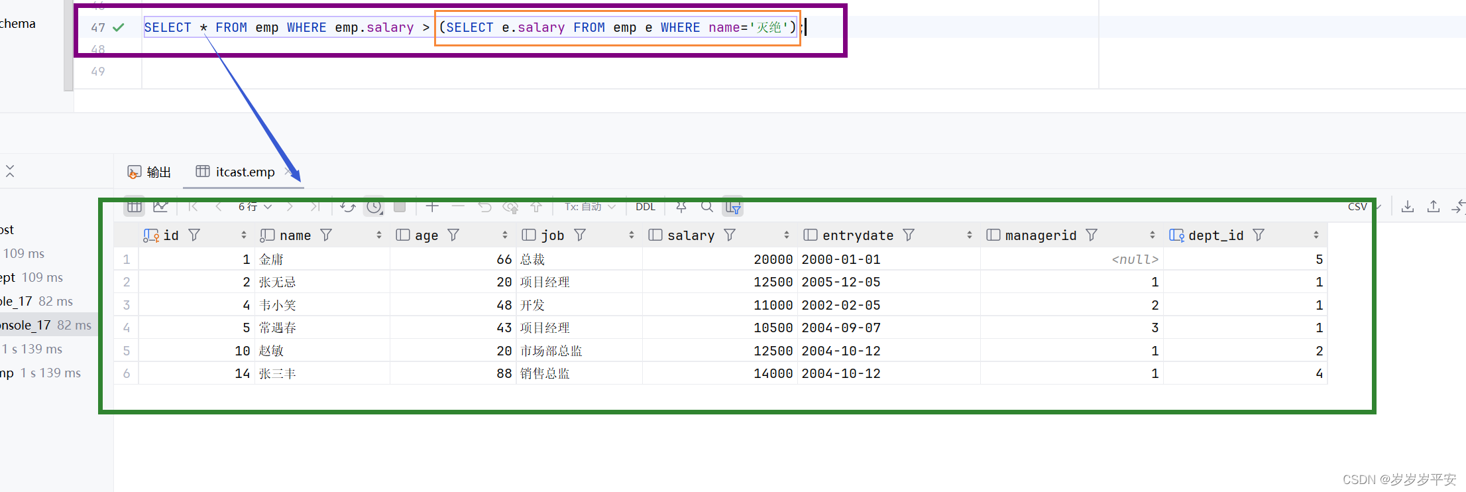The height and width of the screenshot is (492, 1466).
Task: Sort by dept_id column arrows
Action: (1316, 235)
